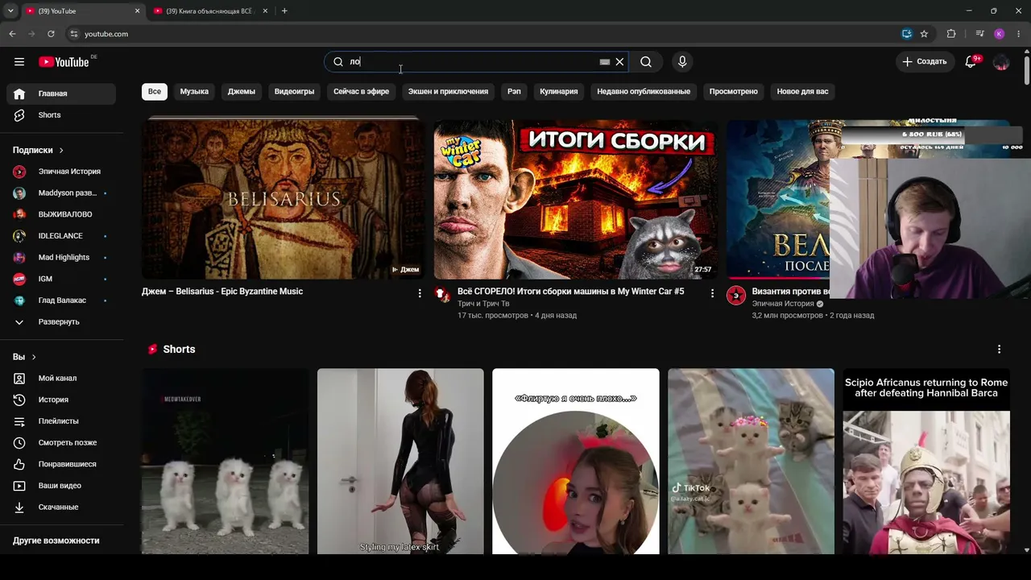1031x580 pixels.
Task: Open more options for My Winter Car video
Action: click(712, 293)
